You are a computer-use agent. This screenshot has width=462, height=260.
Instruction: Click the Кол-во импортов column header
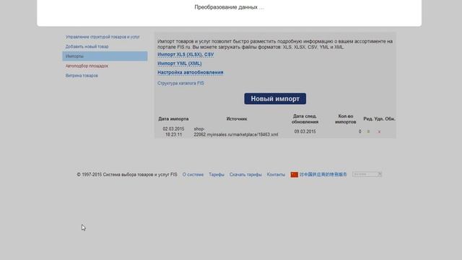coord(345,118)
